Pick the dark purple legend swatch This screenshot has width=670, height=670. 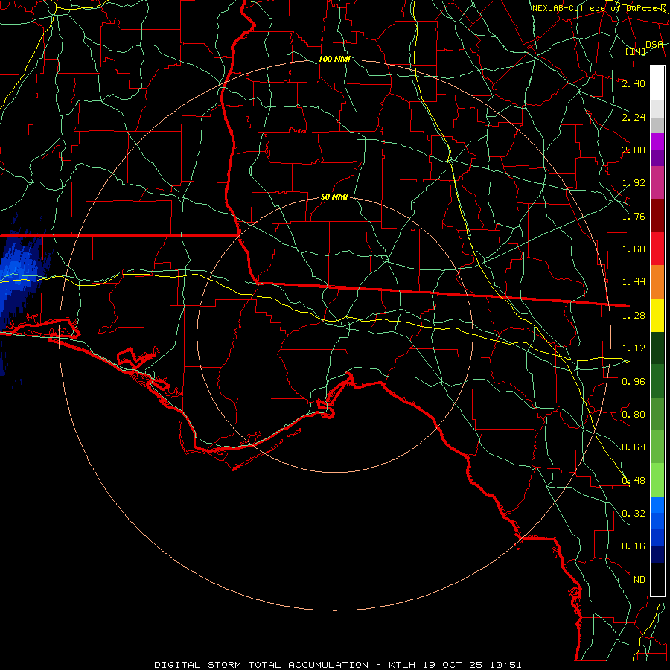click(657, 158)
